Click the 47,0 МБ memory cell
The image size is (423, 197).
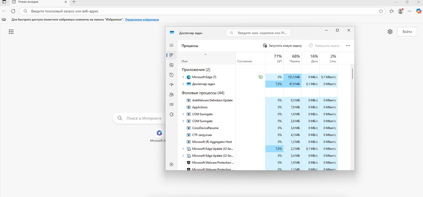[x=293, y=84]
